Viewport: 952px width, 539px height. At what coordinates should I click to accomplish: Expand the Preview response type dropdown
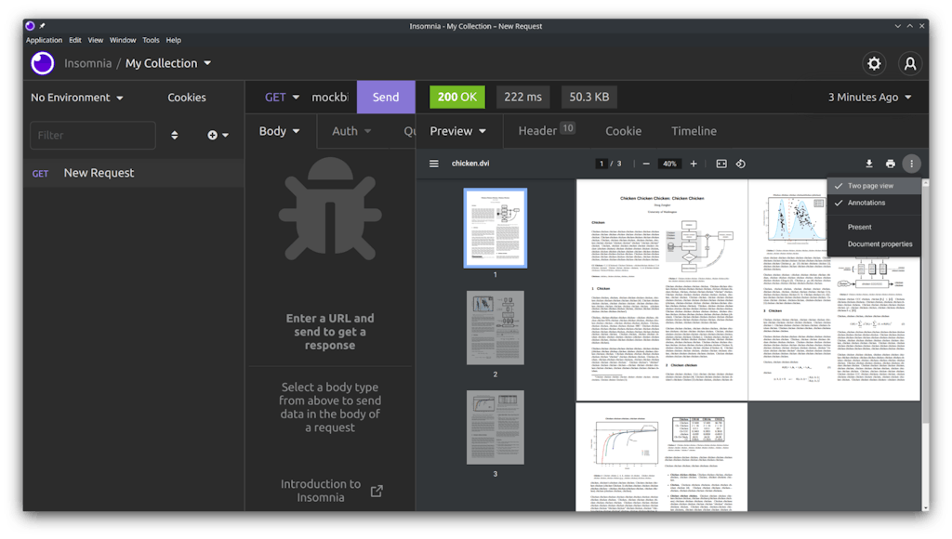click(458, 131)
